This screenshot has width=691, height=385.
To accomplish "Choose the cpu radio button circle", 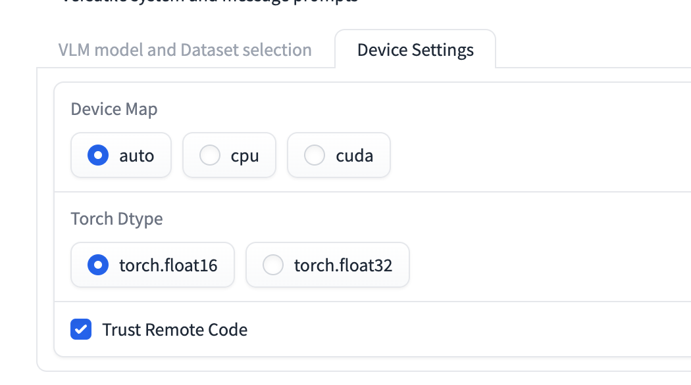I will coord(210,156).
